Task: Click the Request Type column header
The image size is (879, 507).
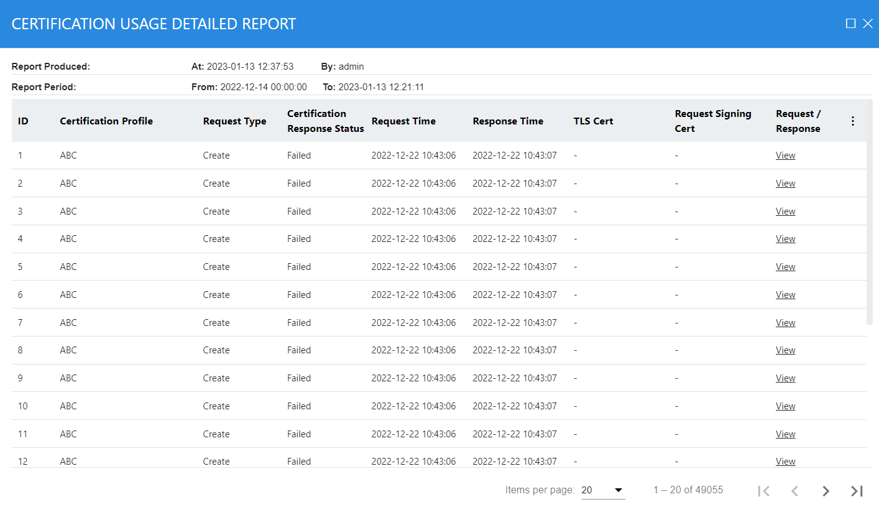Action: tap(234, 121)
